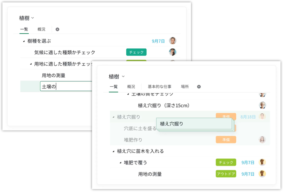The width and height of the screenshot is (283, 192).
Task: Select 気候に適した種類かチェック task text
Action: [x=65, y=52]
